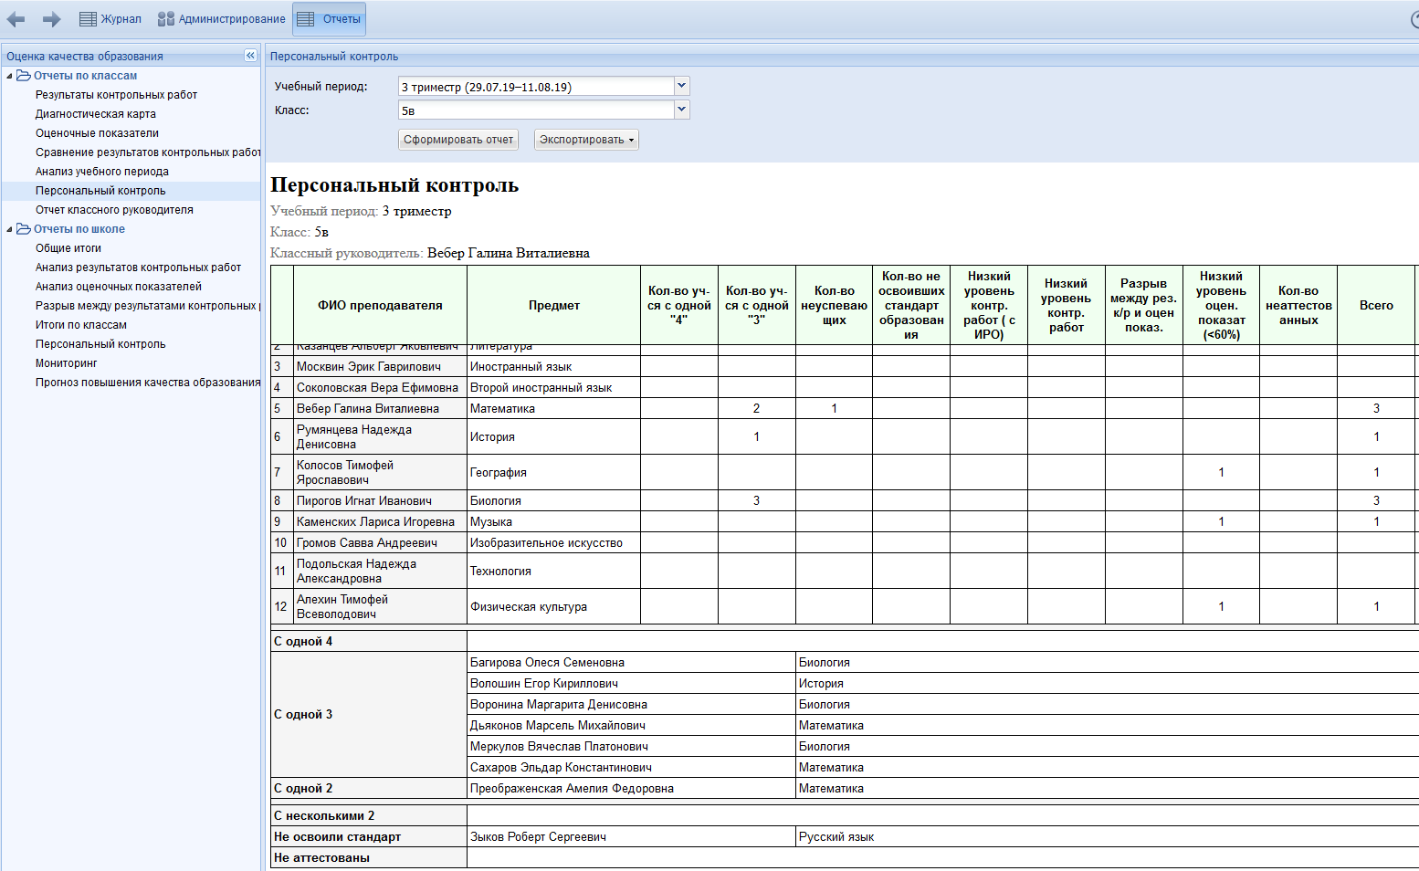Viewport: 1419px width, 871px height.
Task: Select Персональный контроль under class reports
Action: pos(100,191)
